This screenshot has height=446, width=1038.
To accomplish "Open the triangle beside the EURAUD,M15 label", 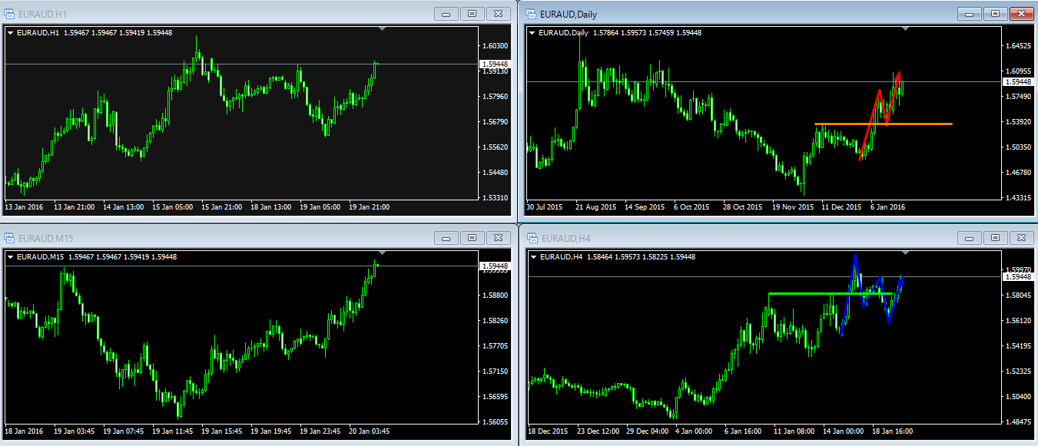I will 10,257.
